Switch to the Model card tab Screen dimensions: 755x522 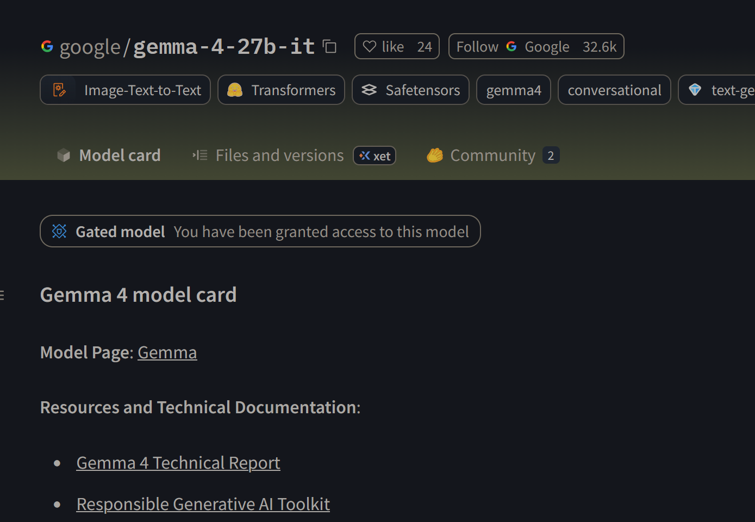click(120, 156)
